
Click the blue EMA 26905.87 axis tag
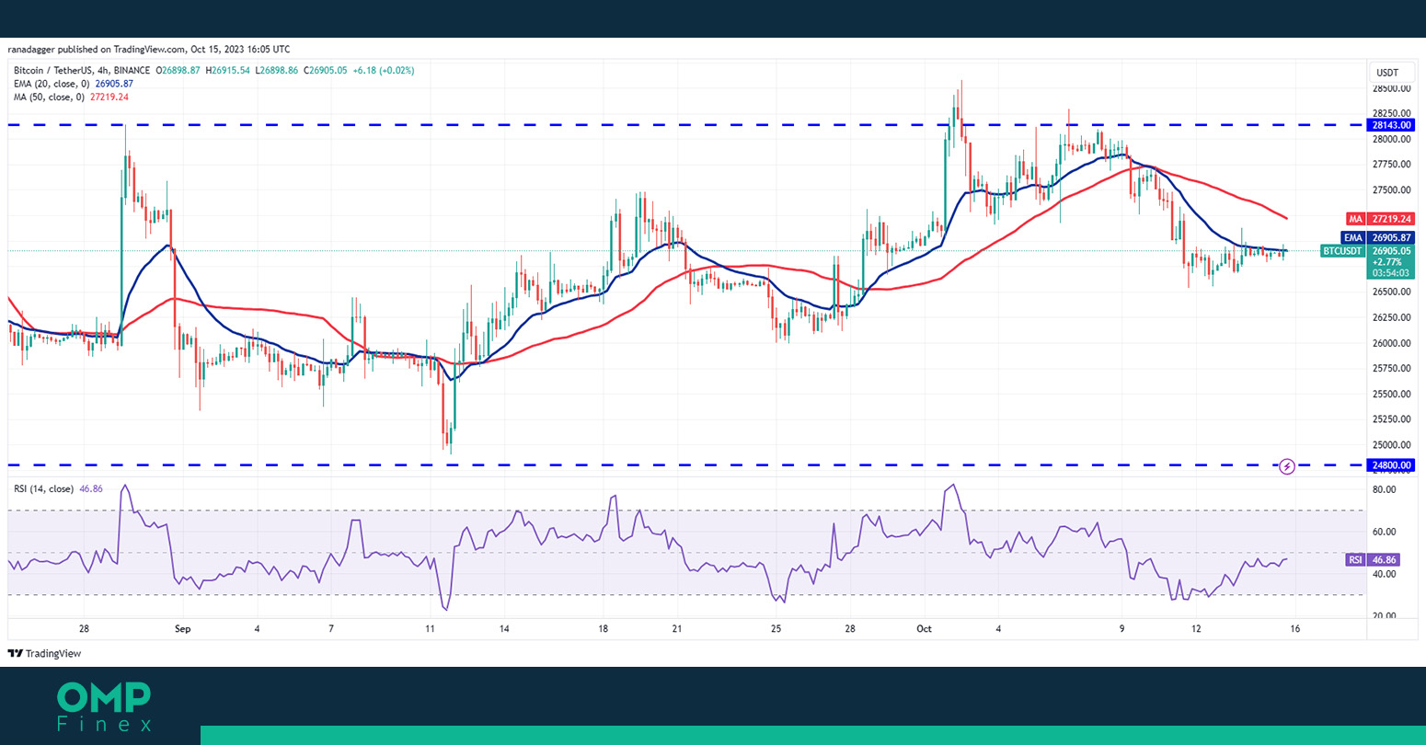[x=1378, y=237]
